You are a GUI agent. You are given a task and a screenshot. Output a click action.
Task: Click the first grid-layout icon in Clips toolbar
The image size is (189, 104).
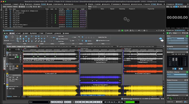click(x=20, y=7)
